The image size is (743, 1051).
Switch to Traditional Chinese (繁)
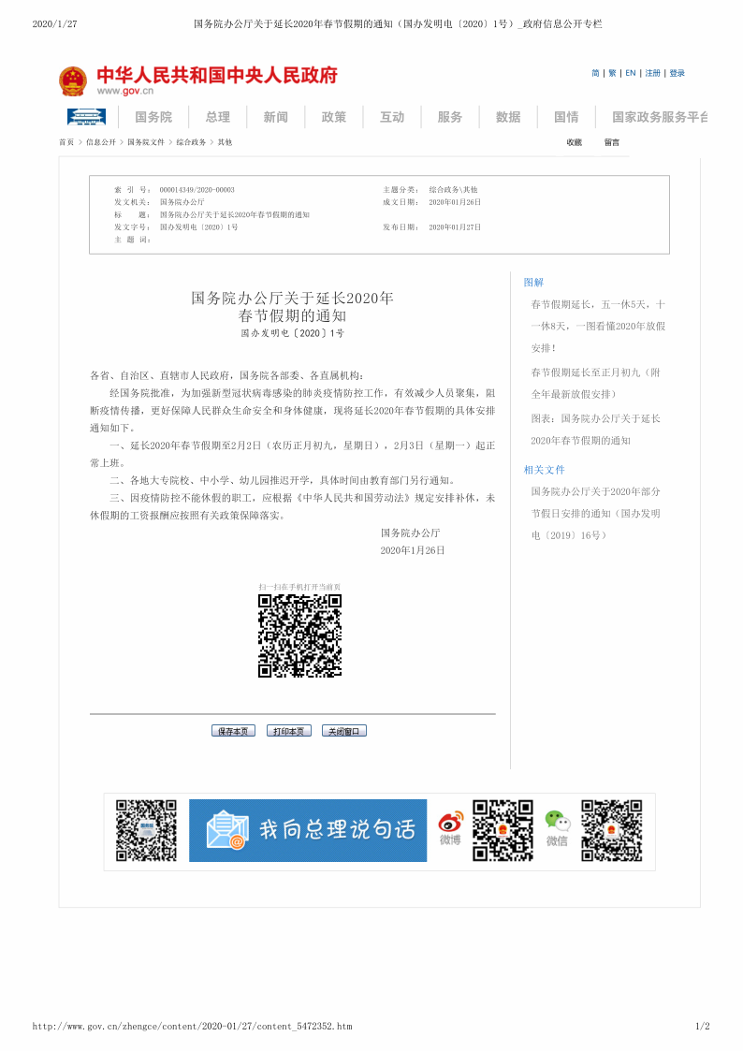click(612, 73)
